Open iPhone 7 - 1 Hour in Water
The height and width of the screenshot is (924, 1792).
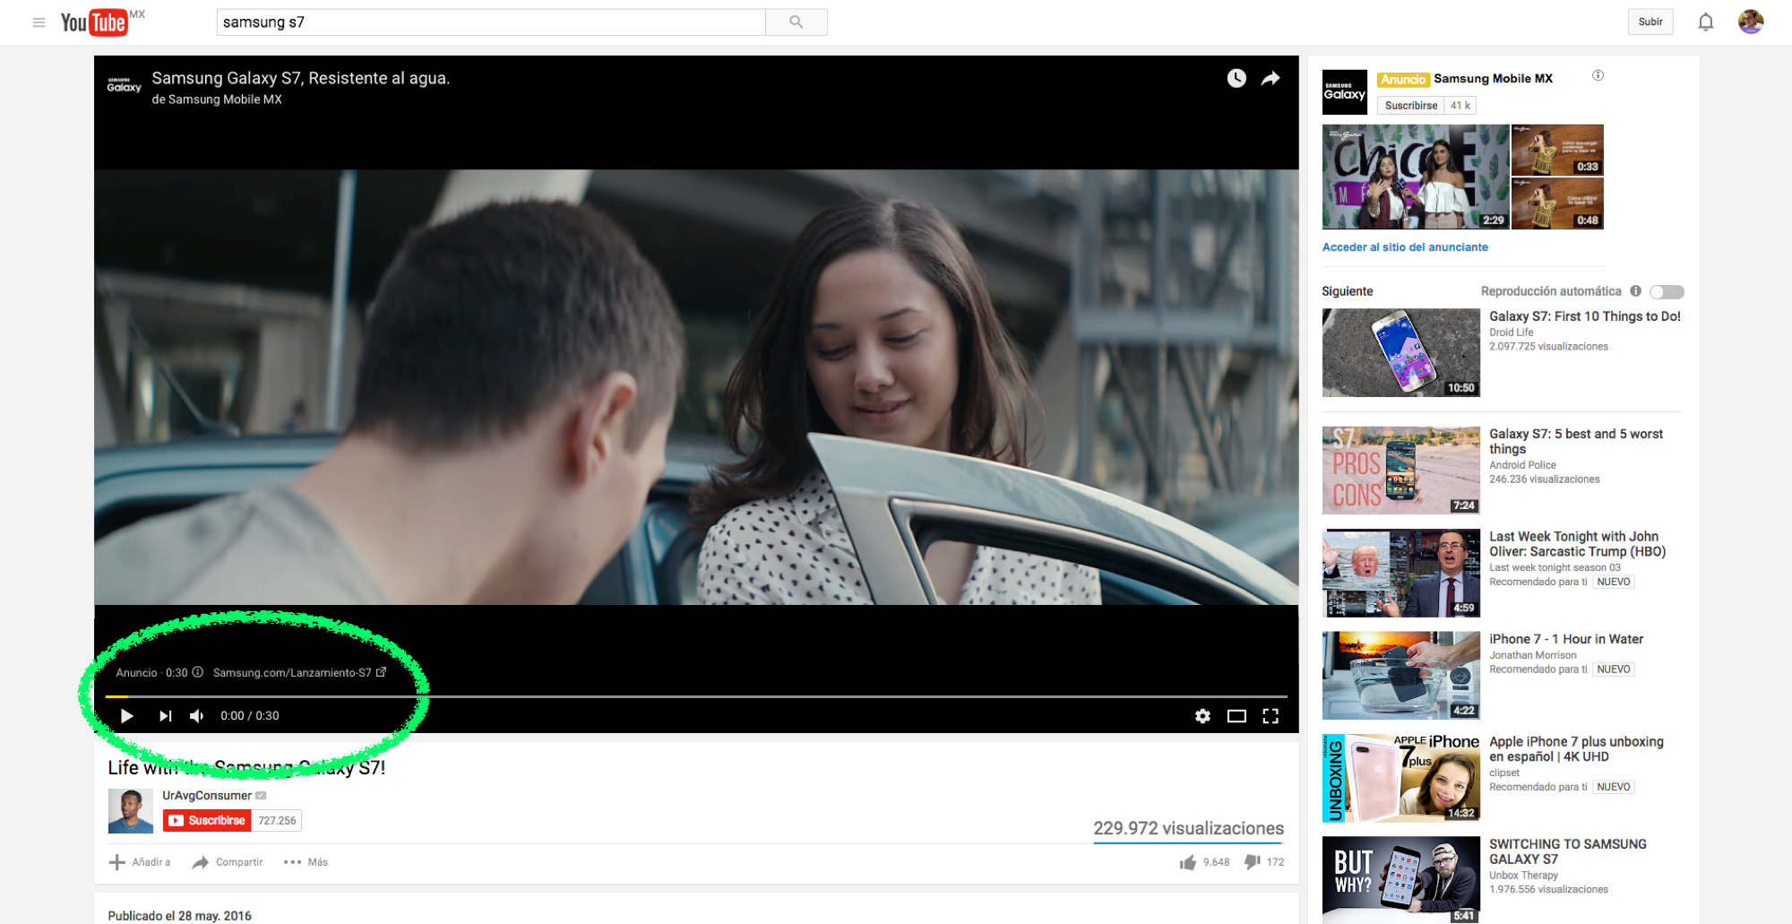1566,639
